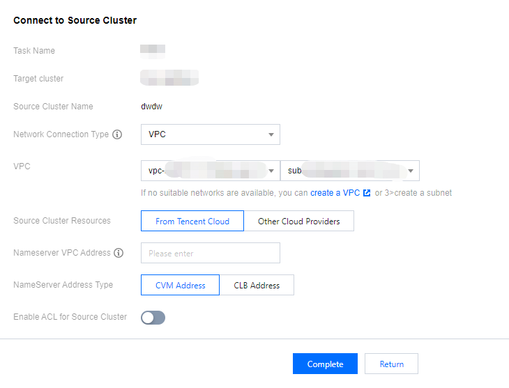Click the Complete button

click(325, 364)
